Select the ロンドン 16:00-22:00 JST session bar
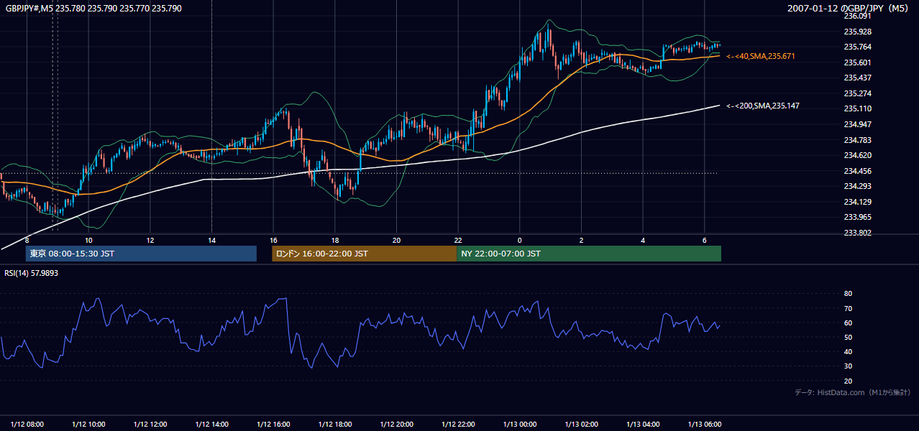 click(x=364, y=254)
